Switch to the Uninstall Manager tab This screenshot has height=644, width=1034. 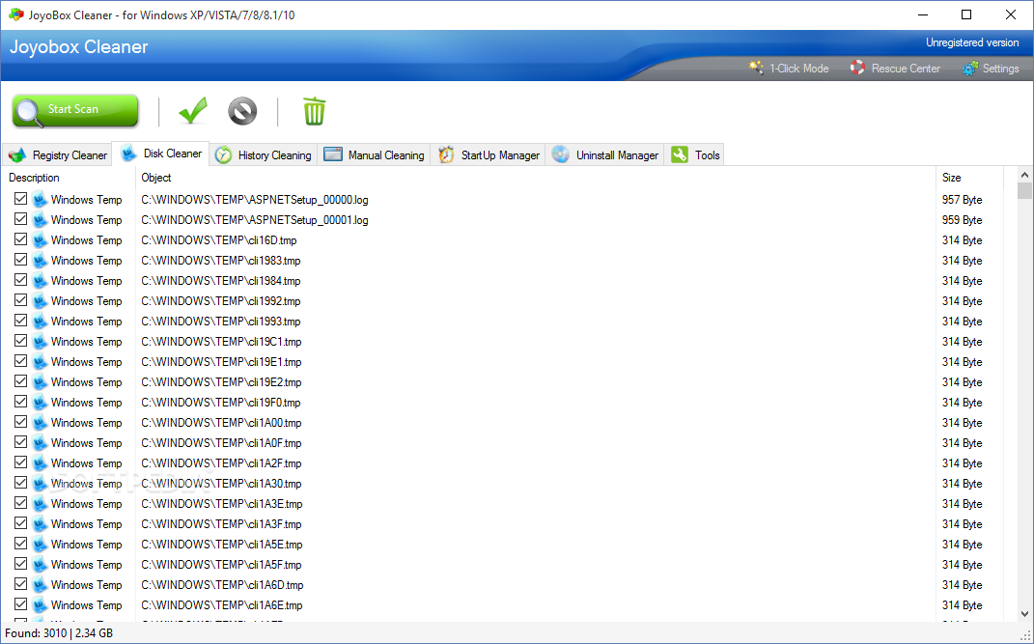604,154
